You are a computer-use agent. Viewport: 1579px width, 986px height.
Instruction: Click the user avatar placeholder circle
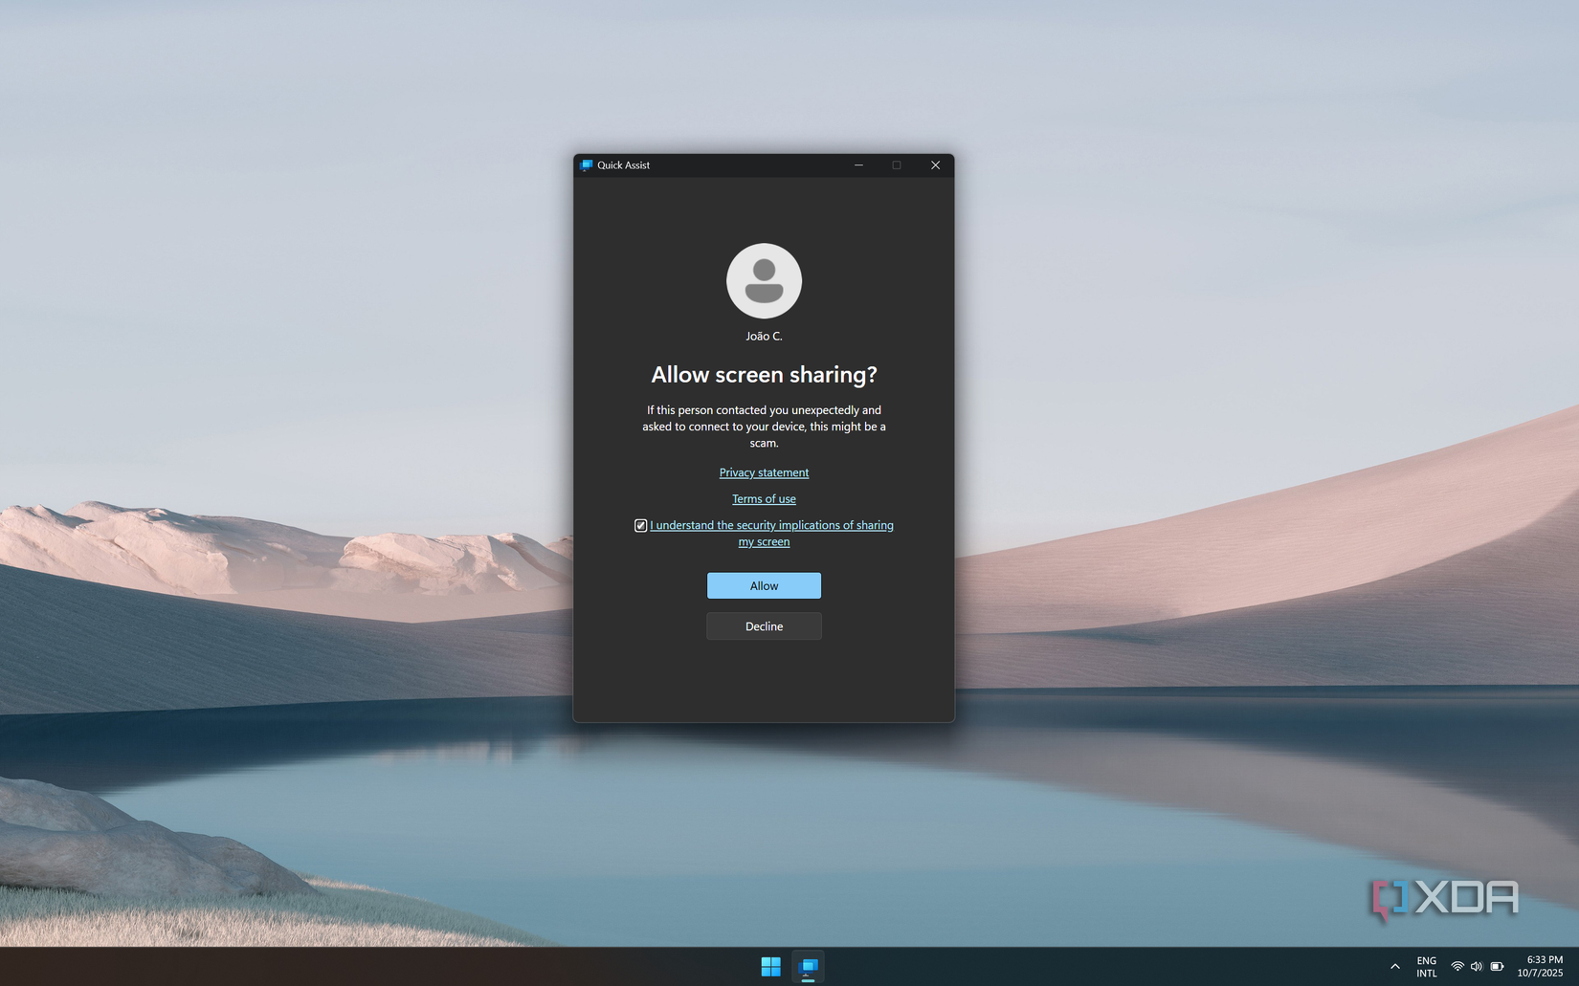[764, 280]
